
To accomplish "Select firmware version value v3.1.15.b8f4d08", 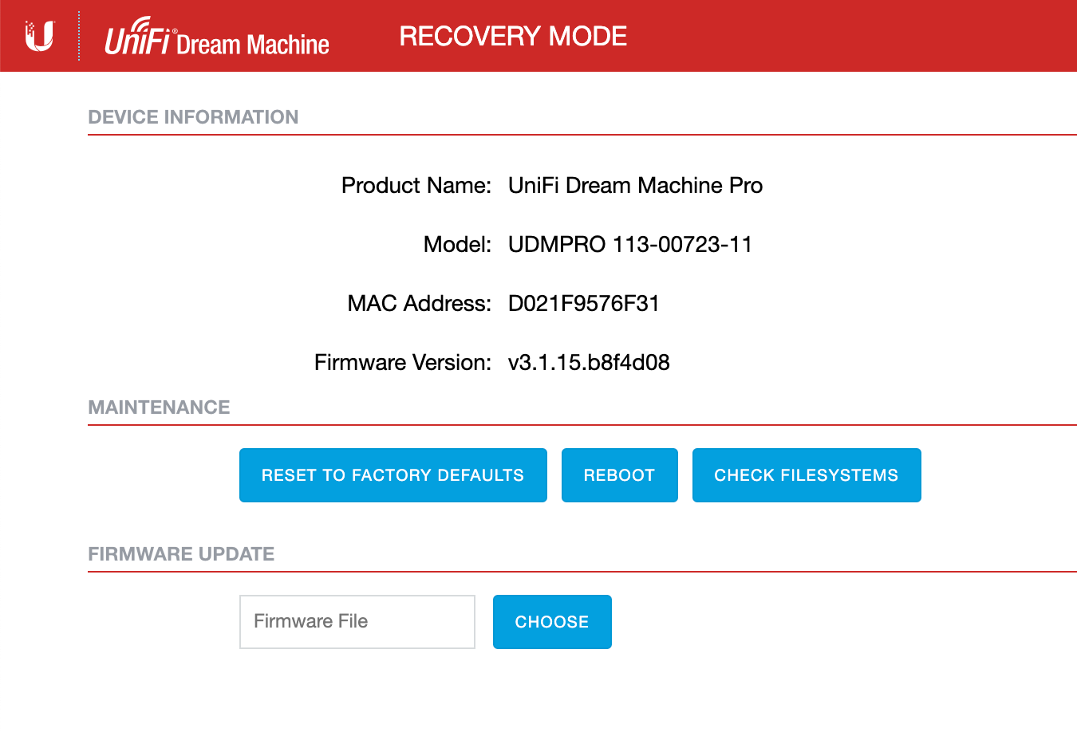I will 589,363.
